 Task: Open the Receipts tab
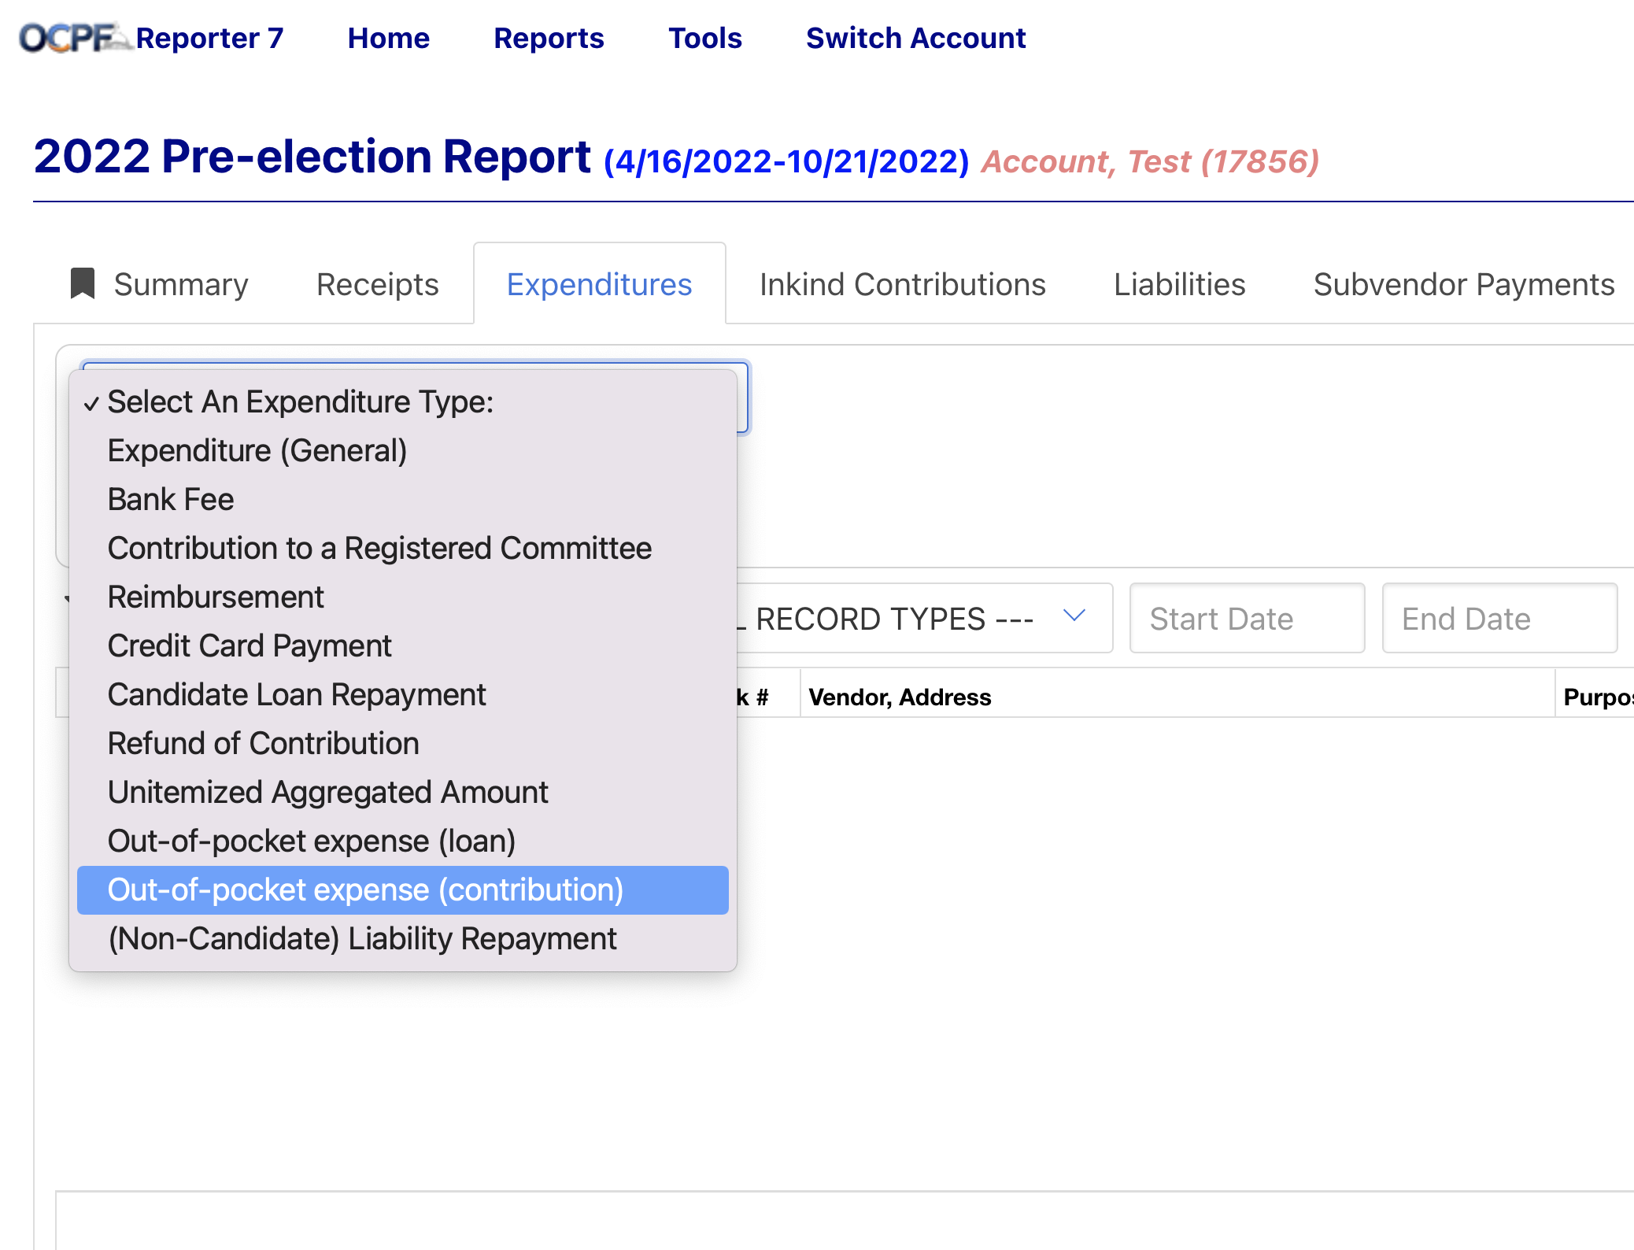coord(377,284)
